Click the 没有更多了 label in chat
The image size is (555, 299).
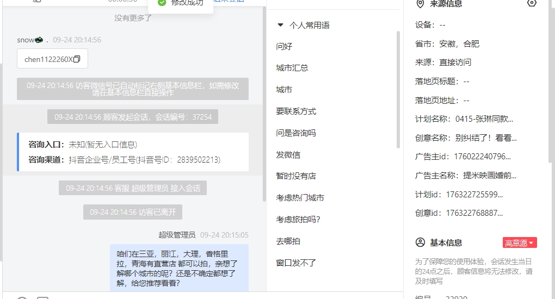(x=133, y=18)
